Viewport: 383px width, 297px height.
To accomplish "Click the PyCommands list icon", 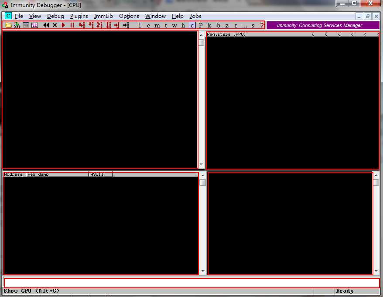I will pos(26,25).
